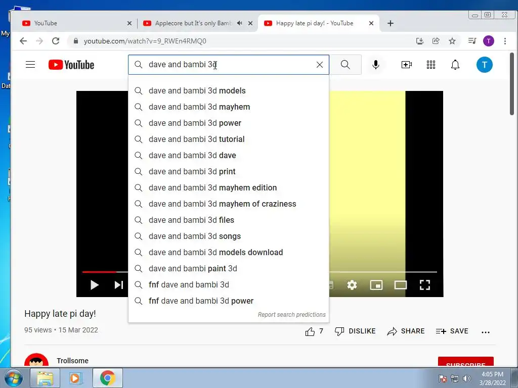Open Chrome three-dot menu
The width and height of the screenshot is (518, 388).
(505, 41)
